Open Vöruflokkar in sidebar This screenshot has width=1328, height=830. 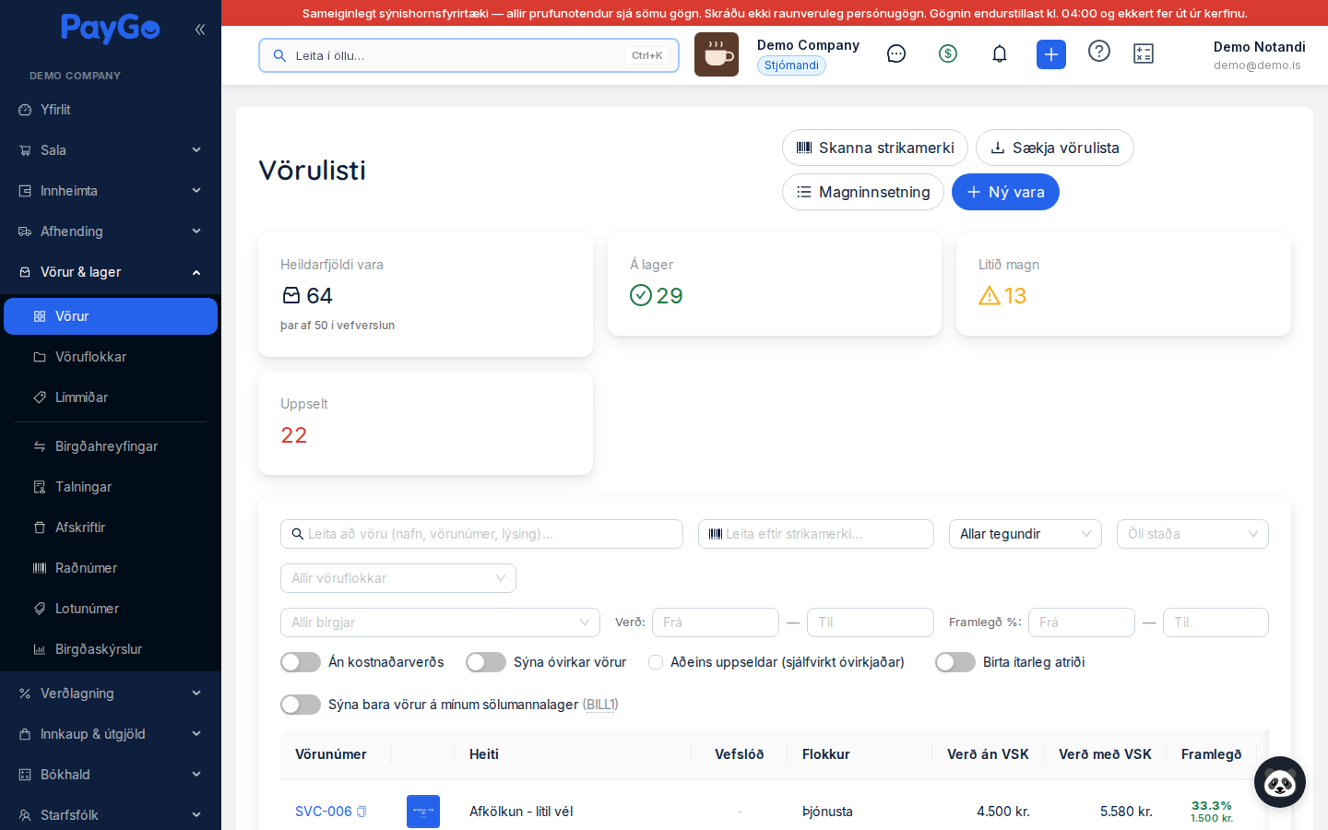(x=111, y=357)
